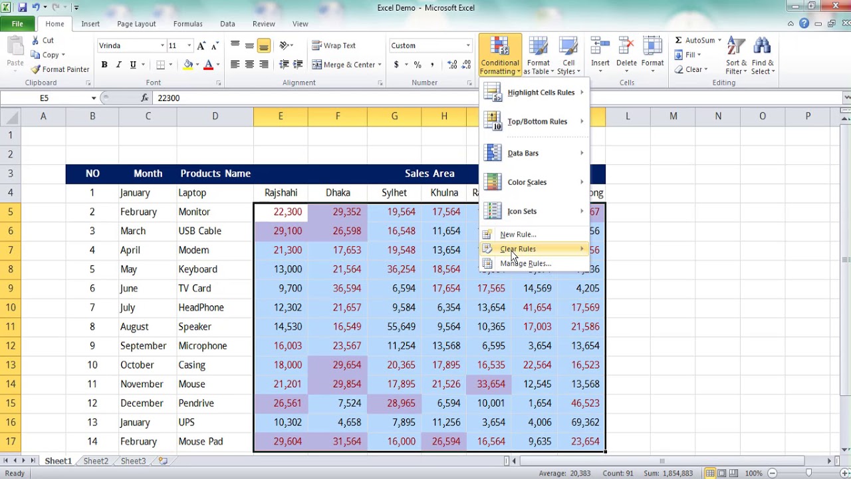The height and width of the screenshot is (479, 851).
Task: Toggle Bold formatting button
Action: point(104,65)
